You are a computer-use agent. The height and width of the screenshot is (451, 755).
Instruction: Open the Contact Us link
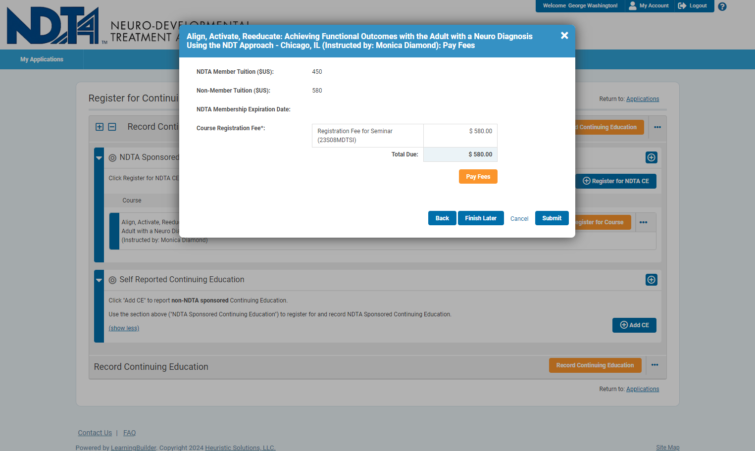coord(95,433)
